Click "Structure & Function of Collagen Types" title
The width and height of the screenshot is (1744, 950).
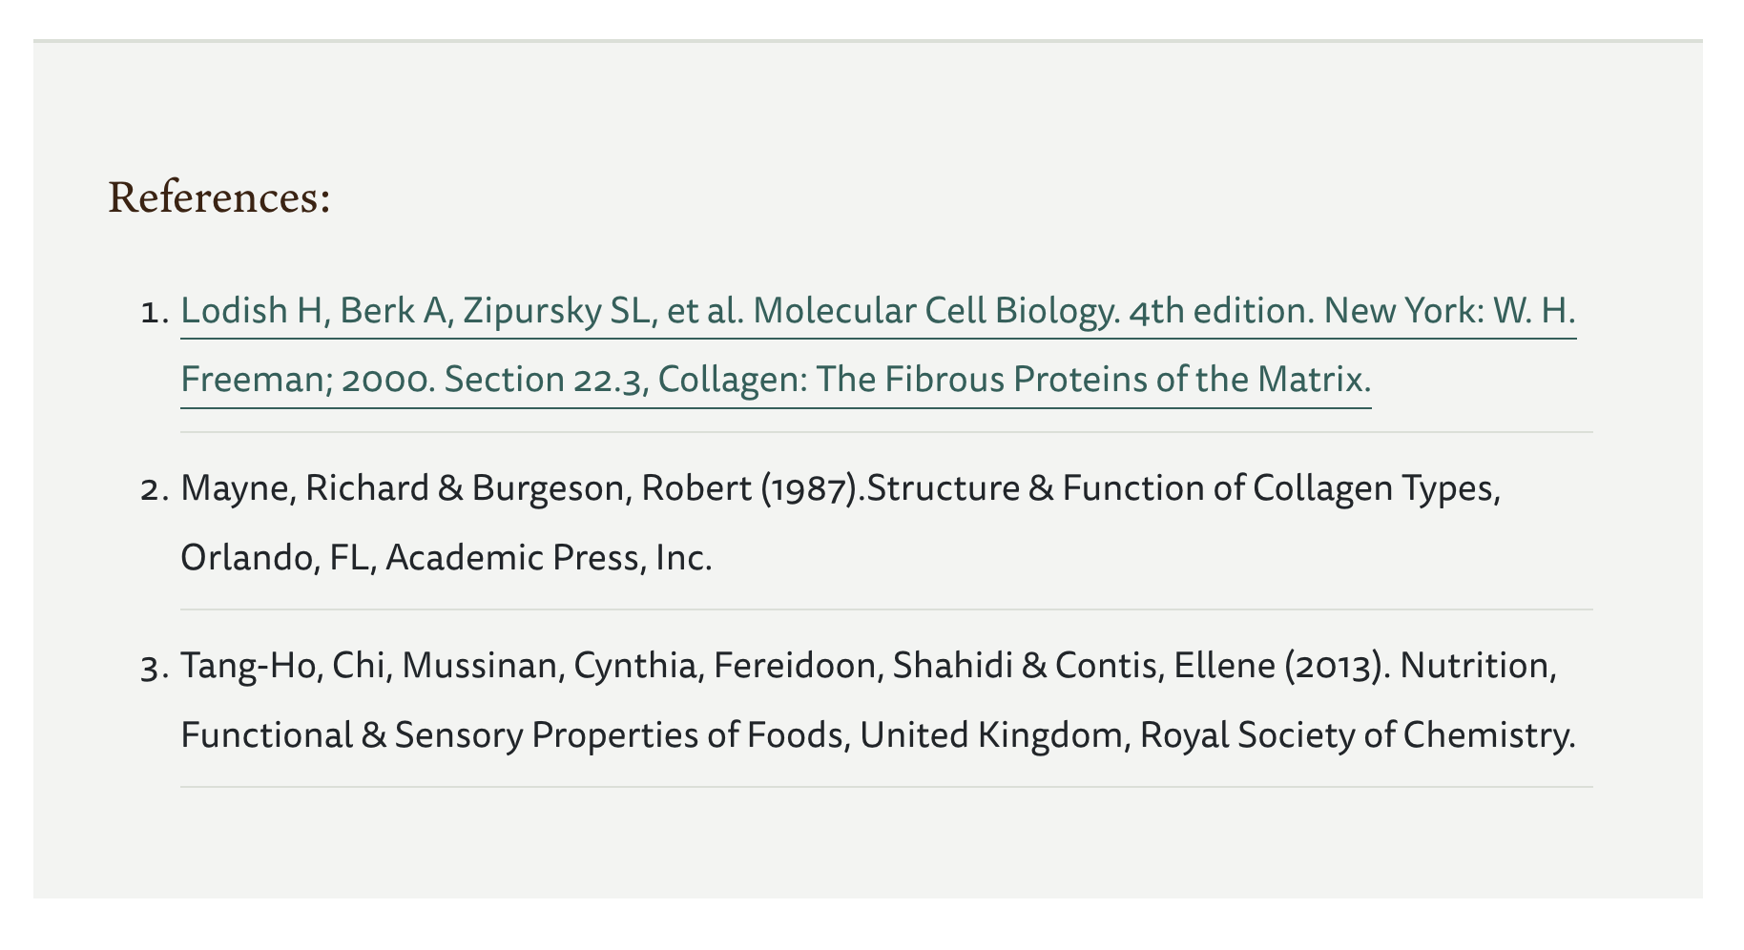1183,489
